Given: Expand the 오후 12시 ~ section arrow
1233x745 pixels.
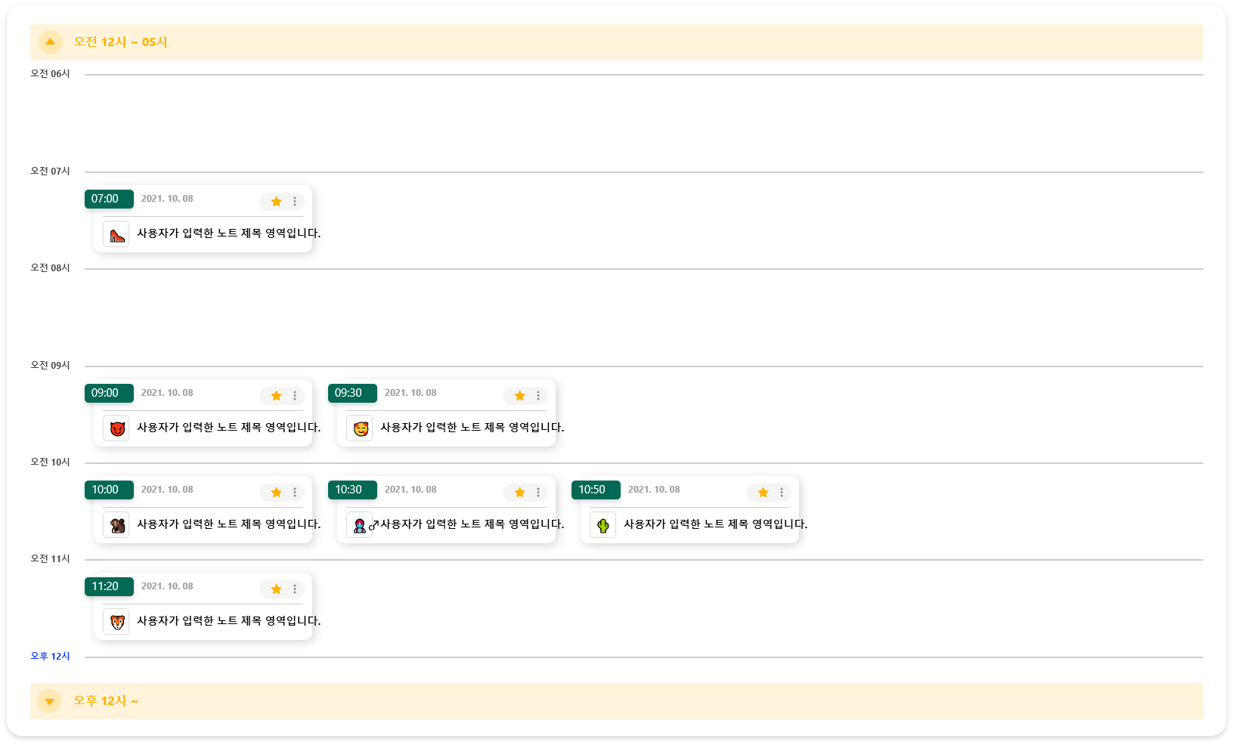Looking at the screenshot, I should (50, 701).
